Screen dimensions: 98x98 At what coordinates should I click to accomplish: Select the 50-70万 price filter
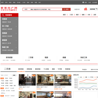pos(8,91)
